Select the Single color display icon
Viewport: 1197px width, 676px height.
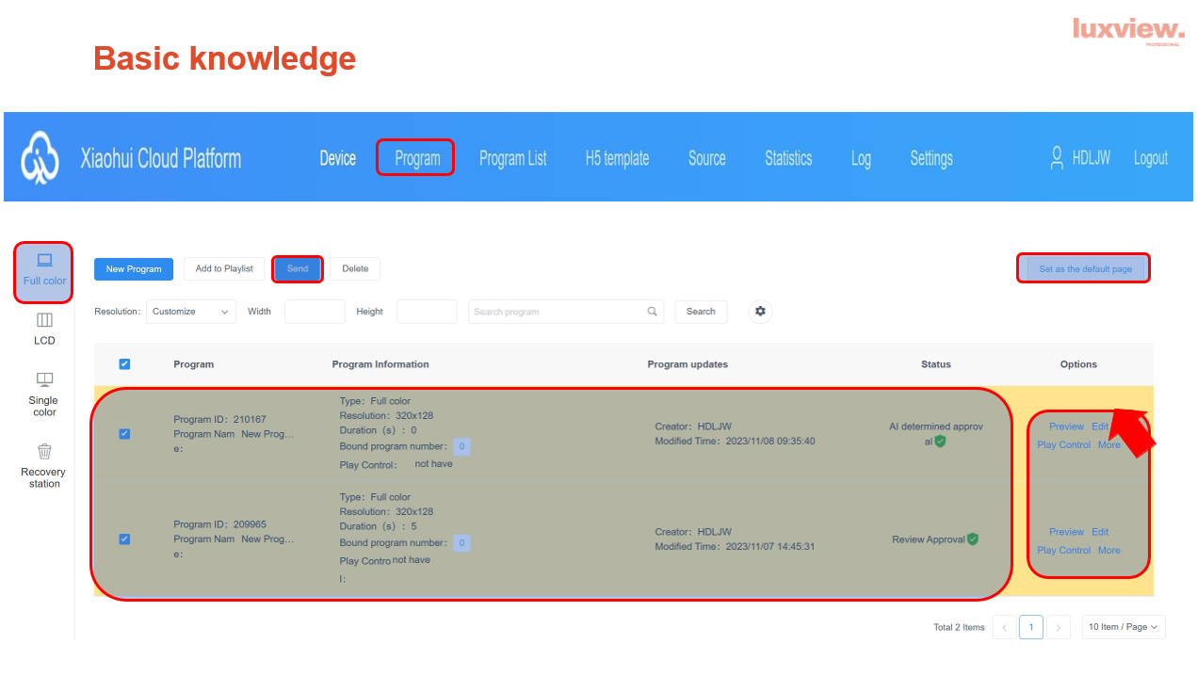(x=44, y=380)
